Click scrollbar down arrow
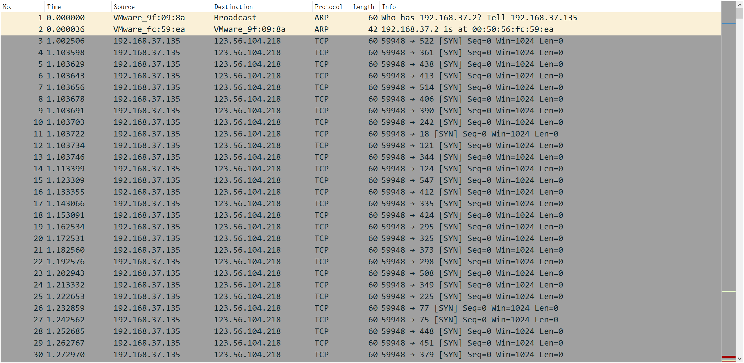744x363 pixels. click(740, 359)
